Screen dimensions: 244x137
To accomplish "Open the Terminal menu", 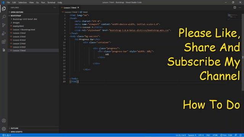I will coord(51,3).
